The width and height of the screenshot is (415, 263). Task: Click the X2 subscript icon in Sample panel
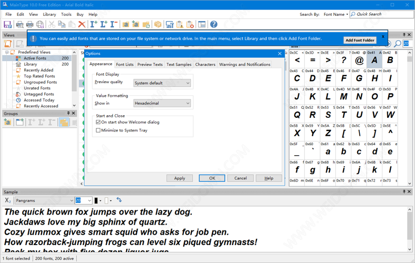(8, 200)
